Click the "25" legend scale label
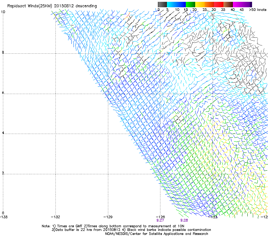The width and height of the screenshot is (268, 236). [205, 9]
